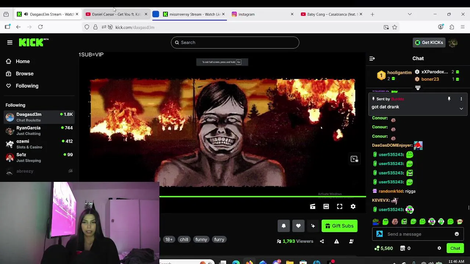Mute the Dasgasd3m tab audio icon
The width and height of the screenshot is (470, 264).
pyautogui.click(x=26, y=14)
